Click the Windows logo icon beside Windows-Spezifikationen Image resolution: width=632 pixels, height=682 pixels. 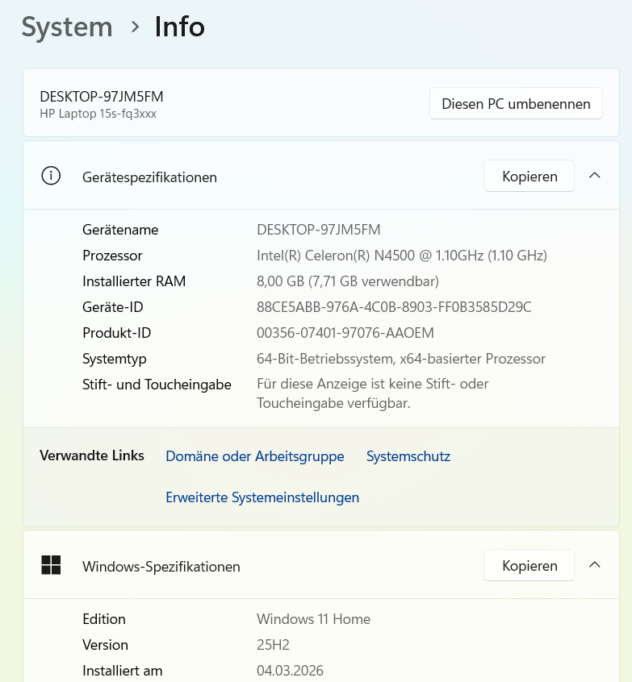pyautogui.click(x=51, y=565)
